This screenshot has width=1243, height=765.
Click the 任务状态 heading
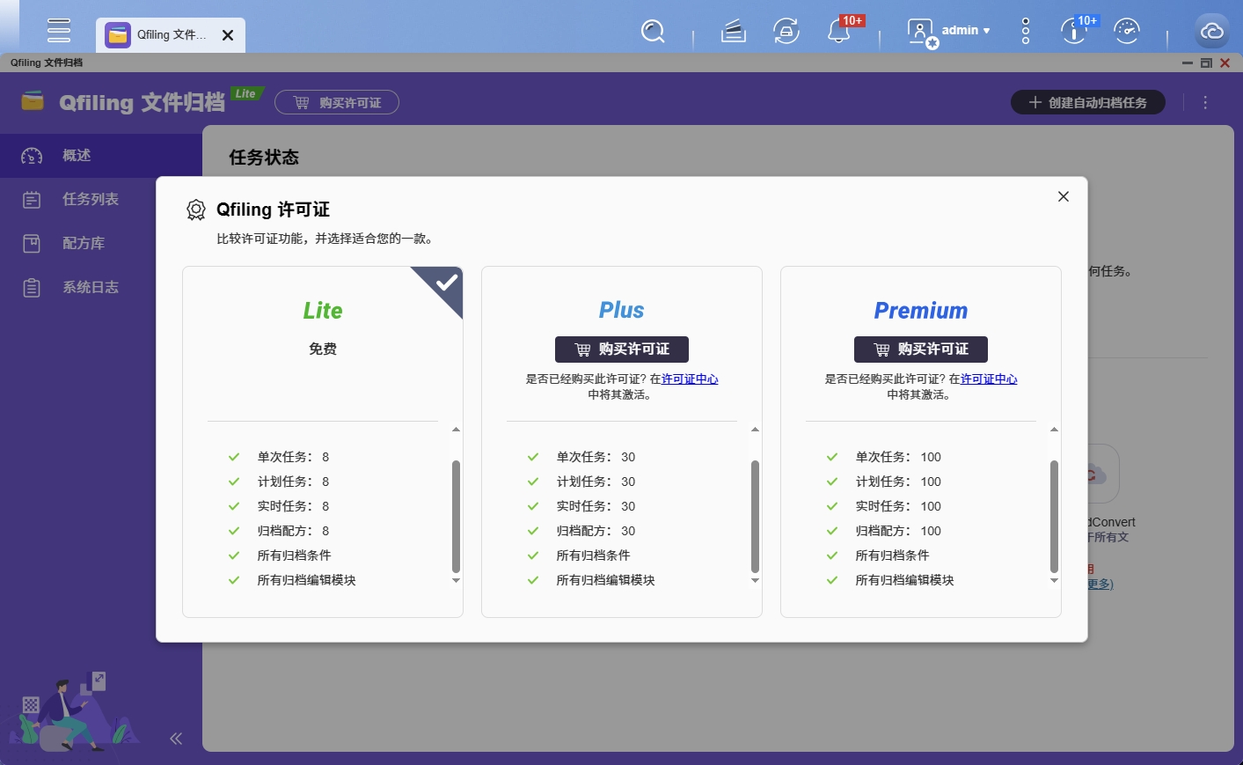(x=264, y=158)
